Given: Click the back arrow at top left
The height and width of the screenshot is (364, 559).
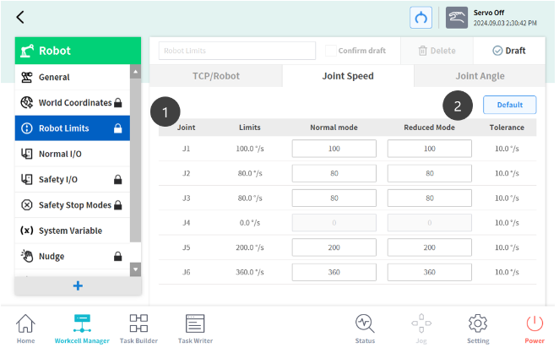Looking at the screenshot, I should [20, 17].
